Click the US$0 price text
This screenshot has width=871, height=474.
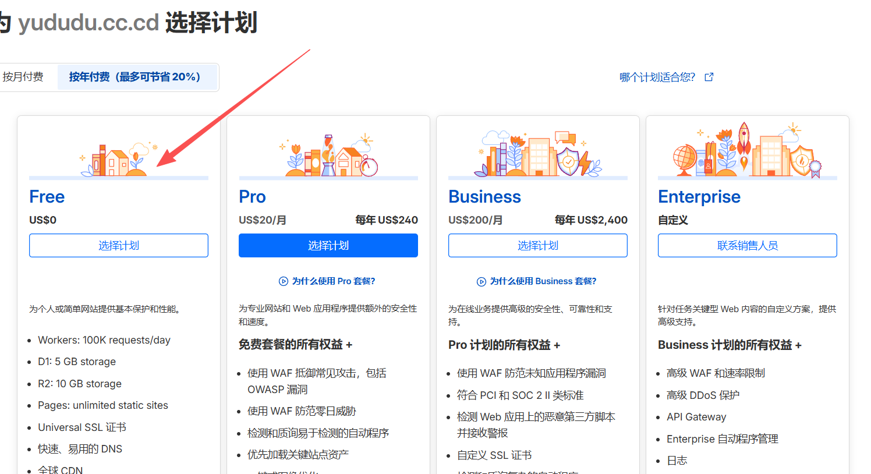click(43, 220)
